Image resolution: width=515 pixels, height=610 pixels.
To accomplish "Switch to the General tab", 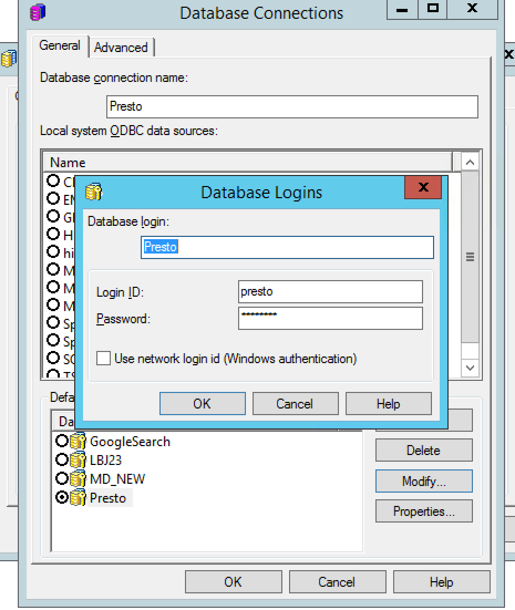I will [x=60, y=45].
